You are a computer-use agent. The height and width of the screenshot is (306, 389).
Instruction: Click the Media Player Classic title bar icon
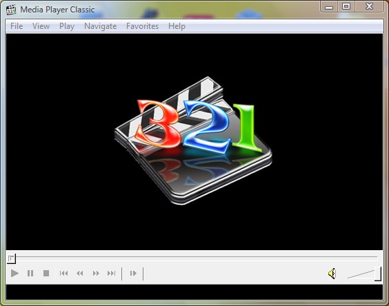[11, 10]
